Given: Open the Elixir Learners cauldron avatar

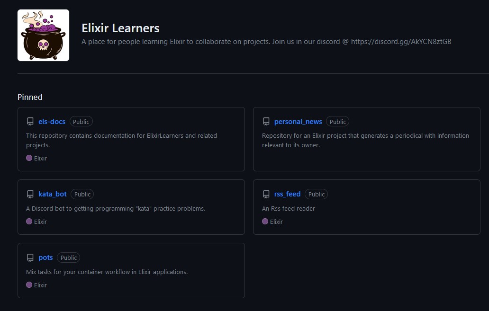Looking at the screenshot, I should pos(43,35).
